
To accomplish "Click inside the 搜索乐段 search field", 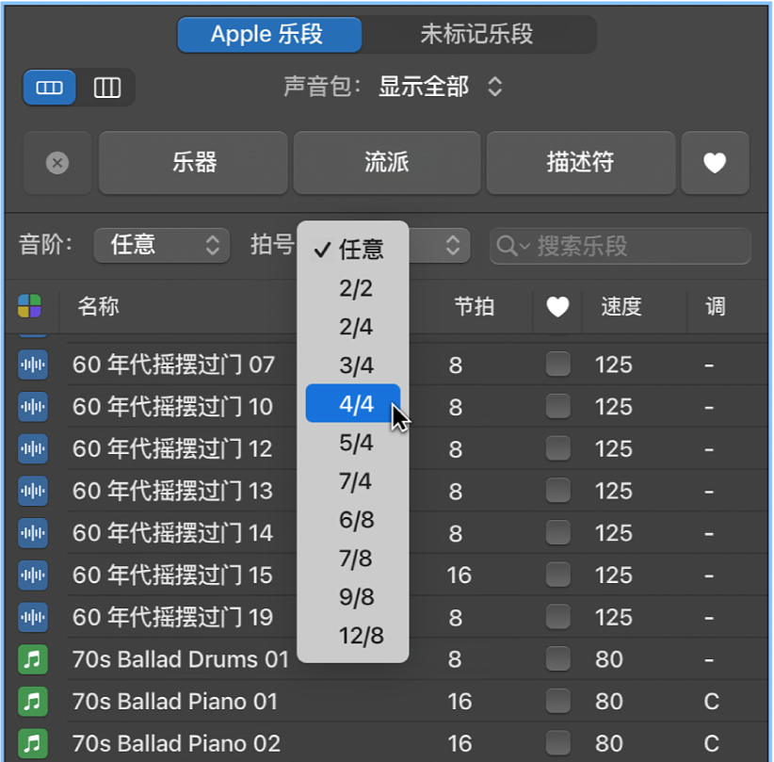I will pyautogui.click(x=620, y=246).
